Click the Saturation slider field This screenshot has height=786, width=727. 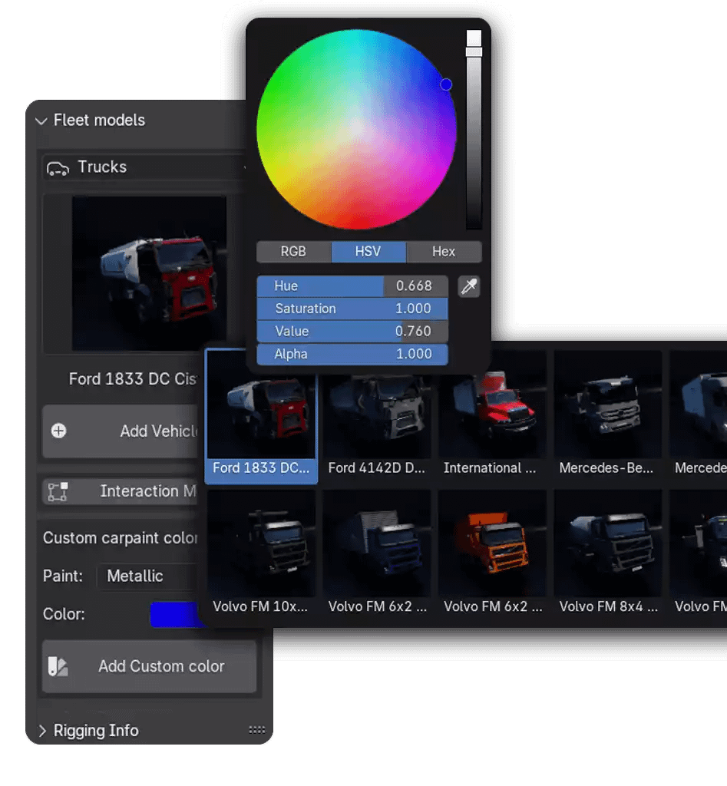click(352, 309)
